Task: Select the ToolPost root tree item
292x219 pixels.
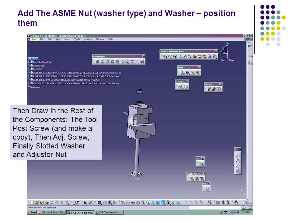Action: (x=34, y=59)
